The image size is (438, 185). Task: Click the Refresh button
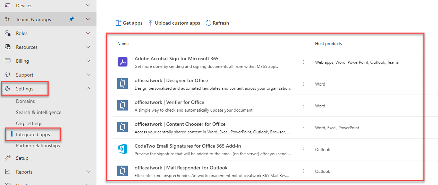tap(217, 23)
